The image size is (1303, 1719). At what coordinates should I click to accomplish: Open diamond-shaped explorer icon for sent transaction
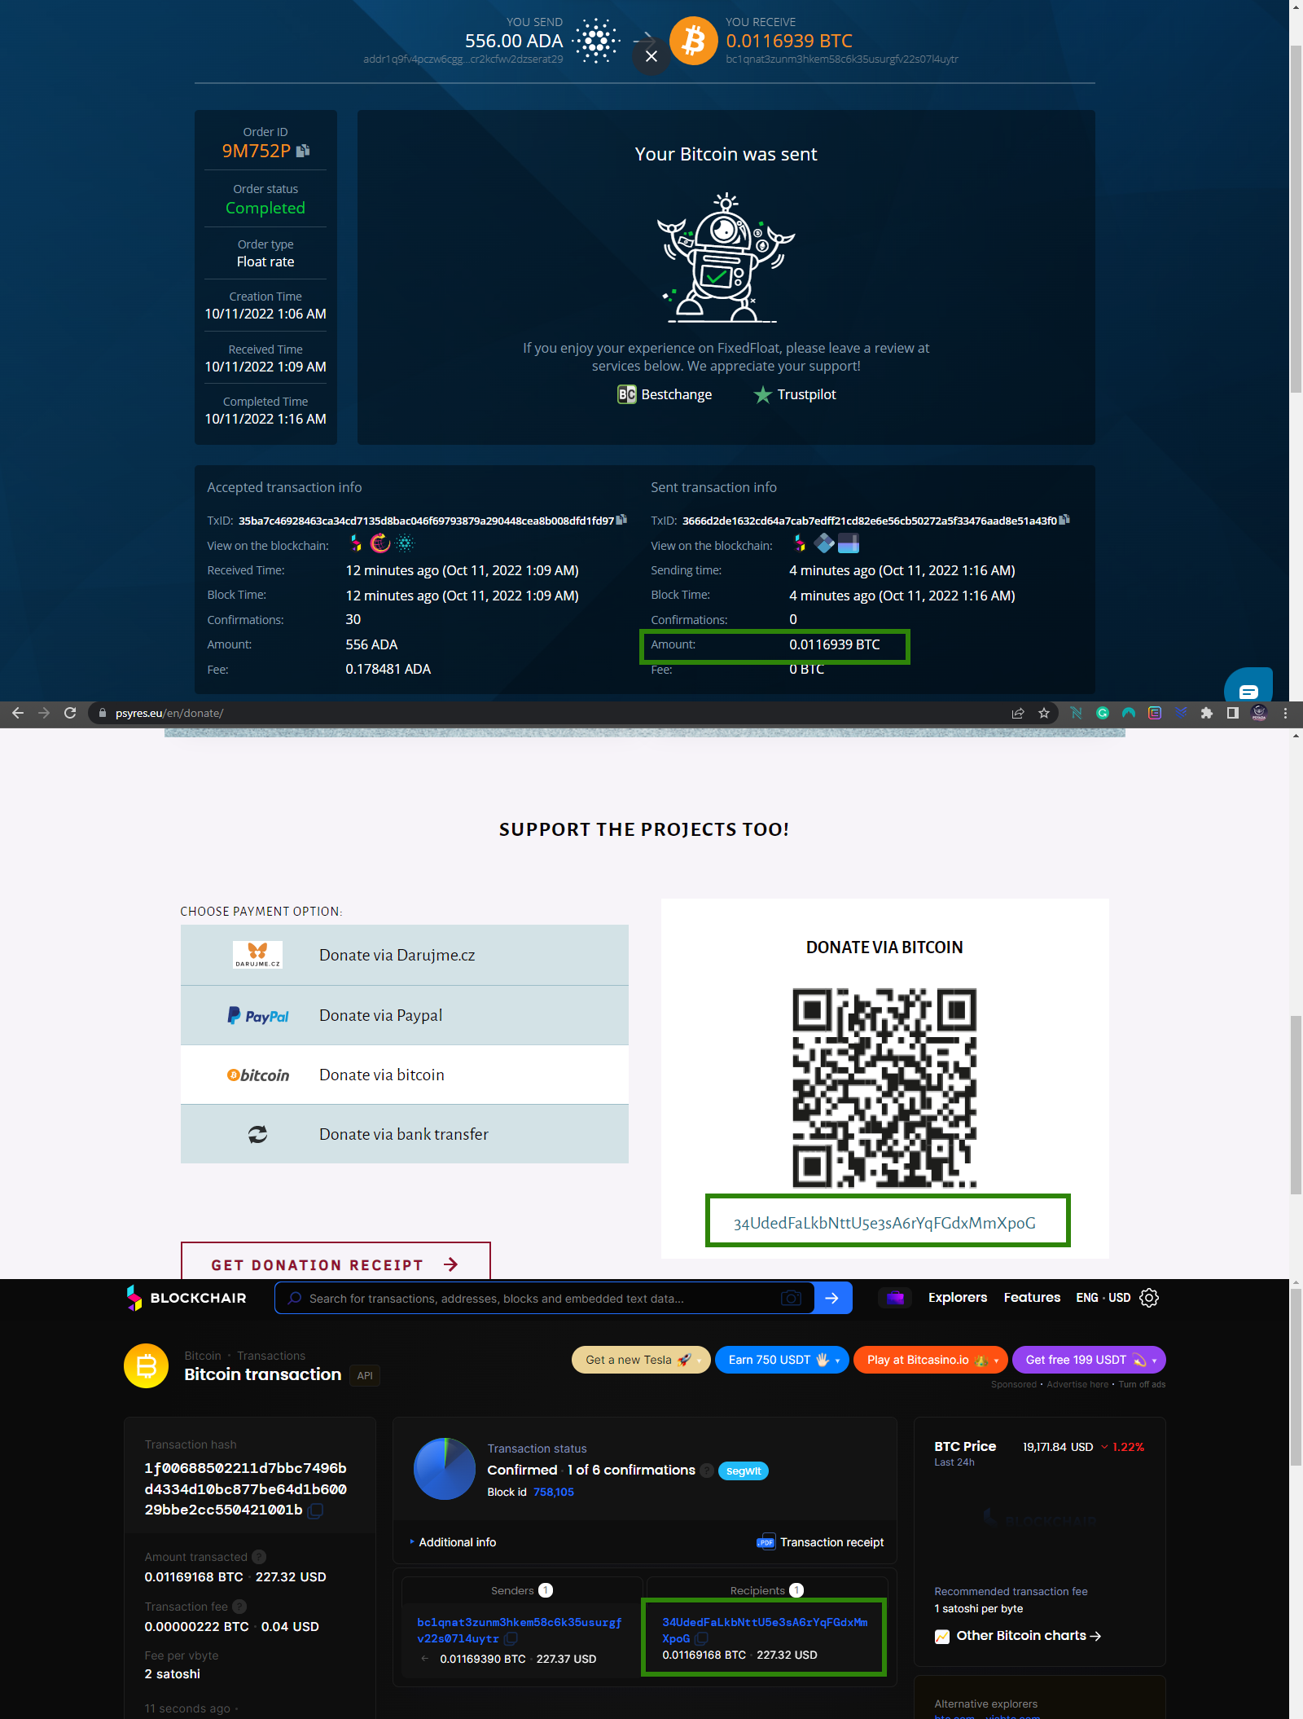click(x=824, y=543)
